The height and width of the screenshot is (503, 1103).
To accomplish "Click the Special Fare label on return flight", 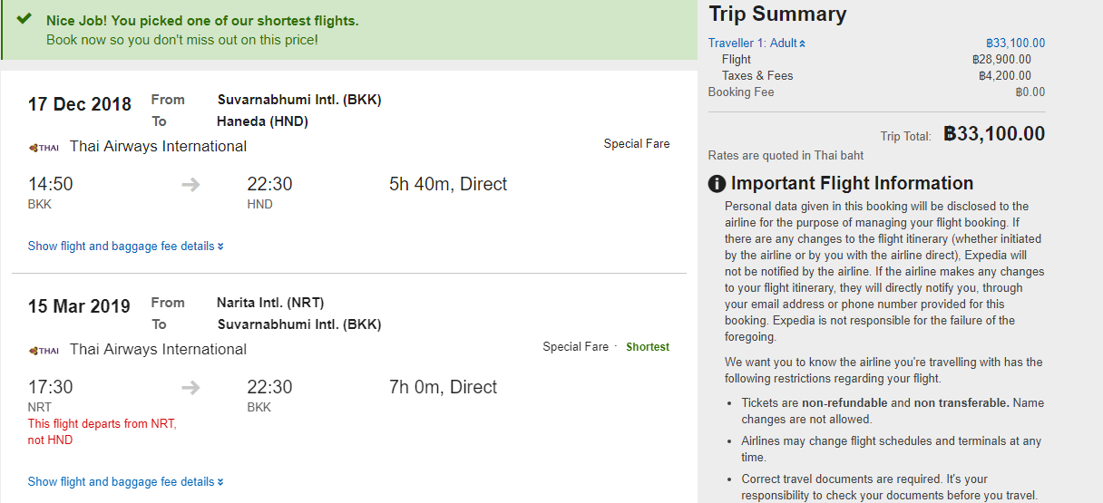I will tap(576, 347).
